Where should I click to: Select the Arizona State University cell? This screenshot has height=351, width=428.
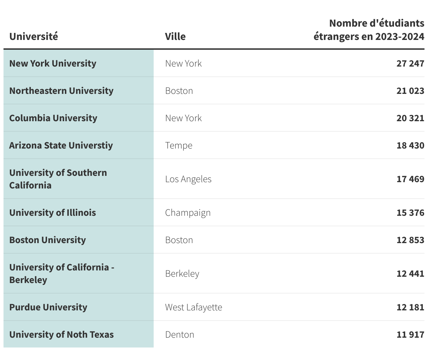(x=61, y=145)
